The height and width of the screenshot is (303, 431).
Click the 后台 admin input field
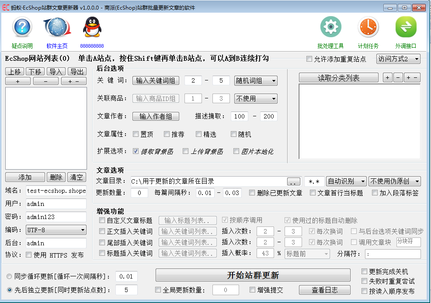(56, 243)
